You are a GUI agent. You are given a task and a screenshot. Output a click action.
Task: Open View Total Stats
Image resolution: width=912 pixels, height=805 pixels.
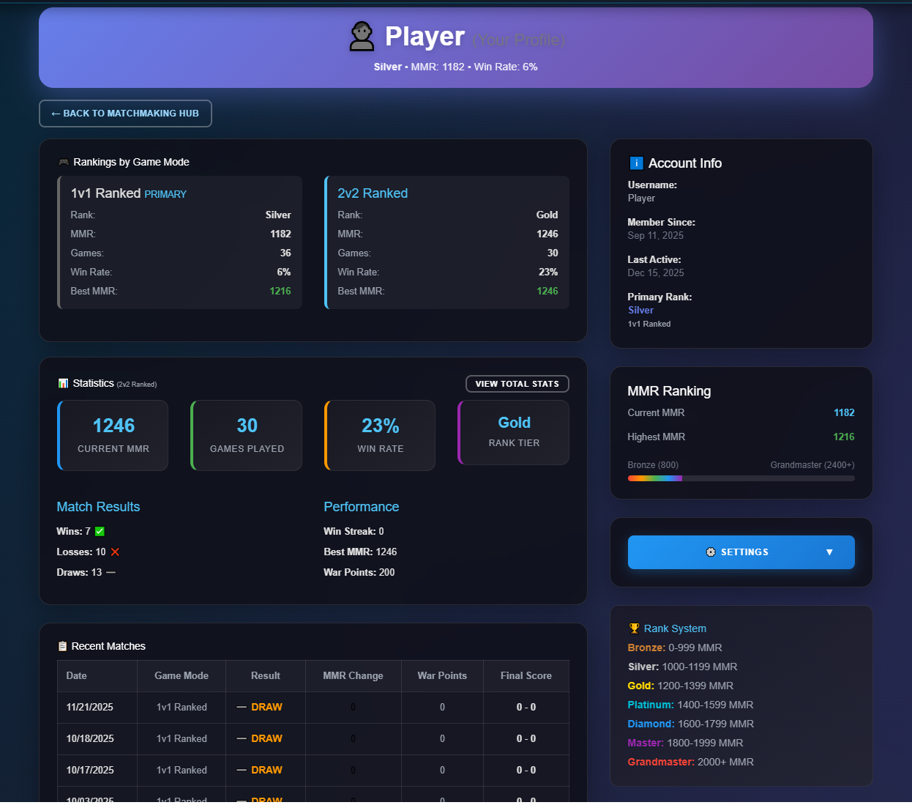pyautogui.click(x=517, y=383)
